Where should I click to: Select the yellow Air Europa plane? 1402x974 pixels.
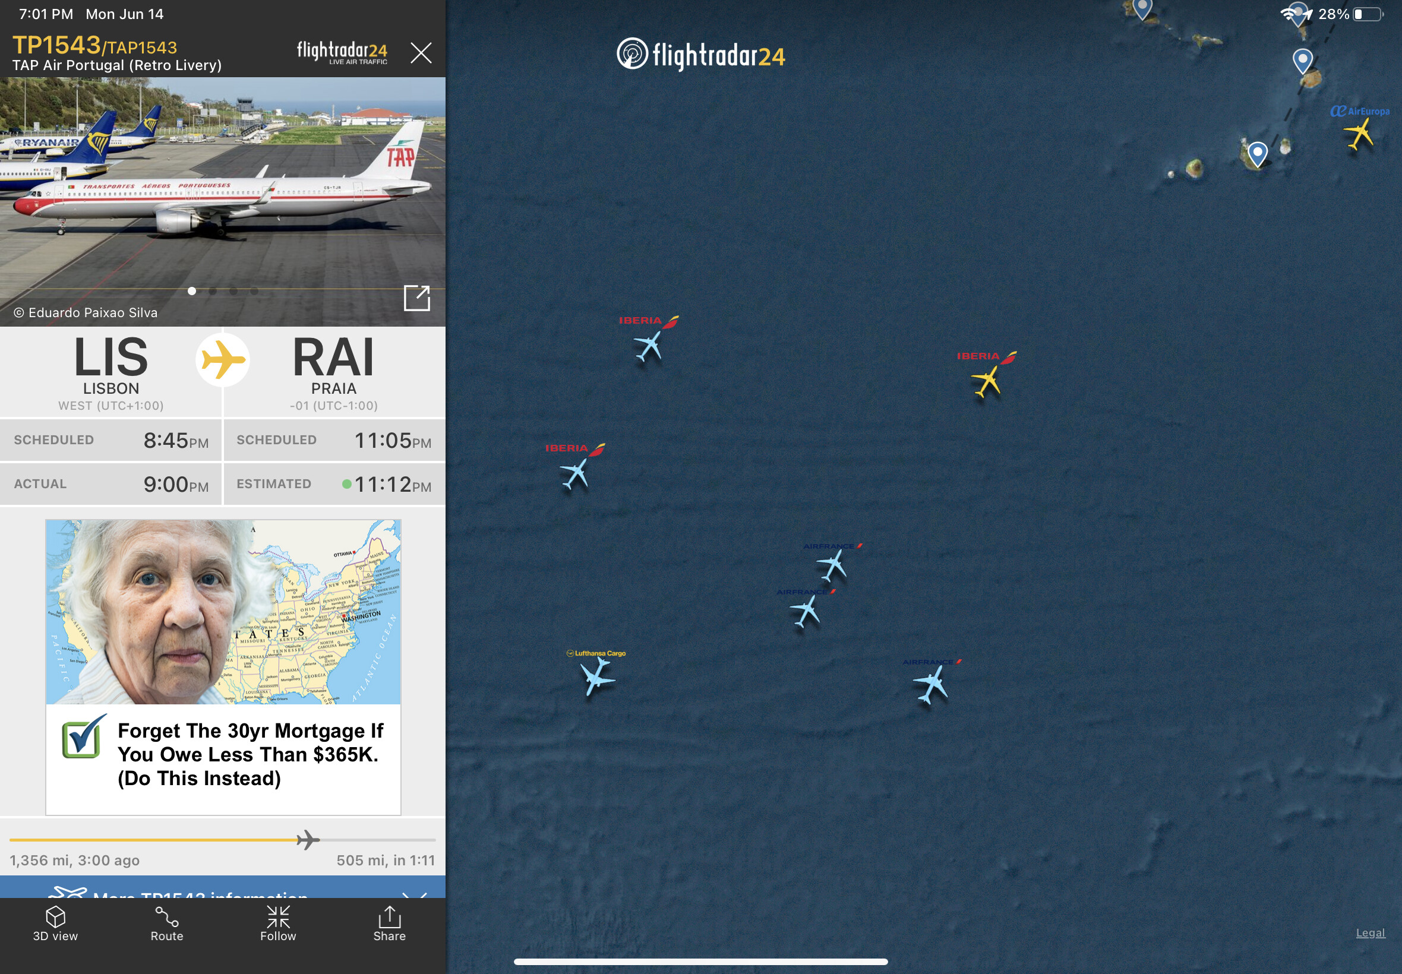pyautogui.click(x=1359, y=134)
